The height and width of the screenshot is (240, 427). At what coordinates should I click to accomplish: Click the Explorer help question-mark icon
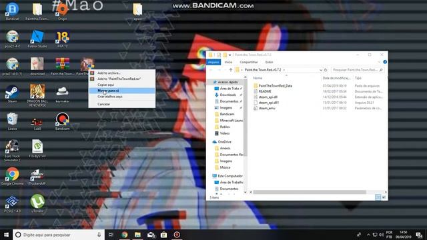(x=385, y=62)
